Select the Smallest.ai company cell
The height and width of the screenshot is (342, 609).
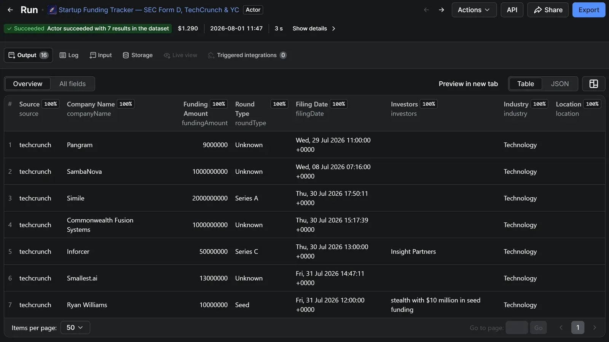click(82, 278)
